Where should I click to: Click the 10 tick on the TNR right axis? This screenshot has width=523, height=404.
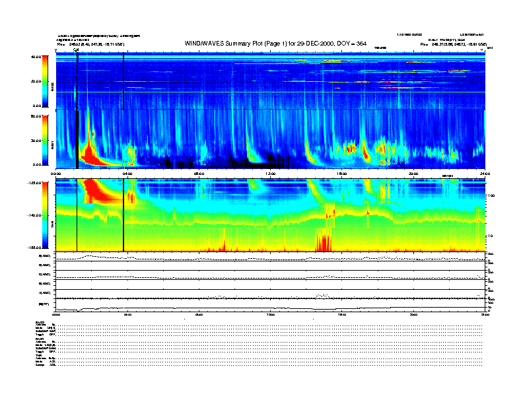coord(490,236)
